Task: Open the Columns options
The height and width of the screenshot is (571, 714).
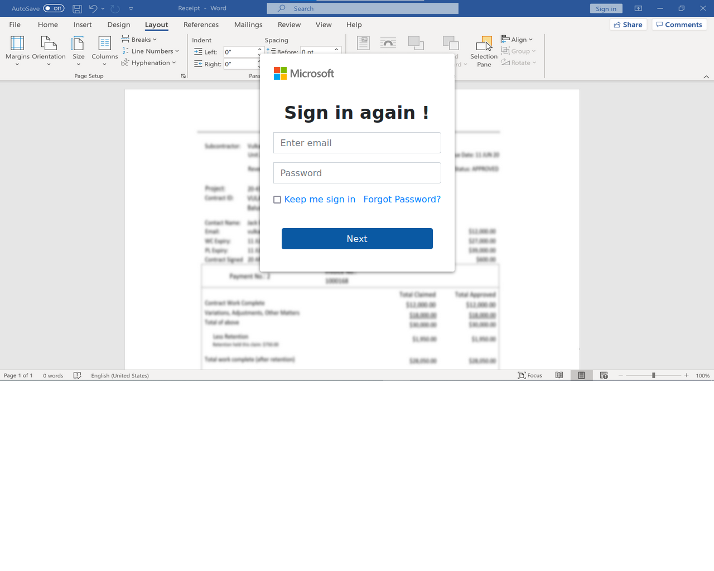Action: 104,50
